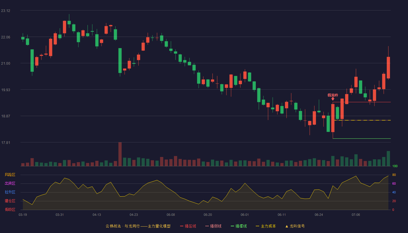Click the 06-24 date label
408x233 pixels.
tap(319, 215)
